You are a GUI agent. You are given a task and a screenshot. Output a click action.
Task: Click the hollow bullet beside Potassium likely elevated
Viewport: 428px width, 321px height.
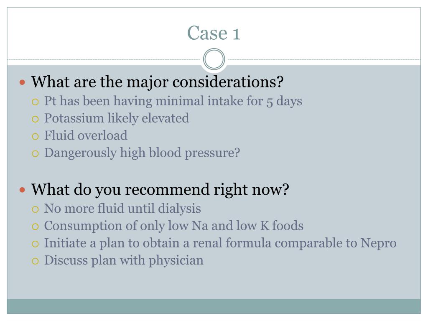click(35, 119)
